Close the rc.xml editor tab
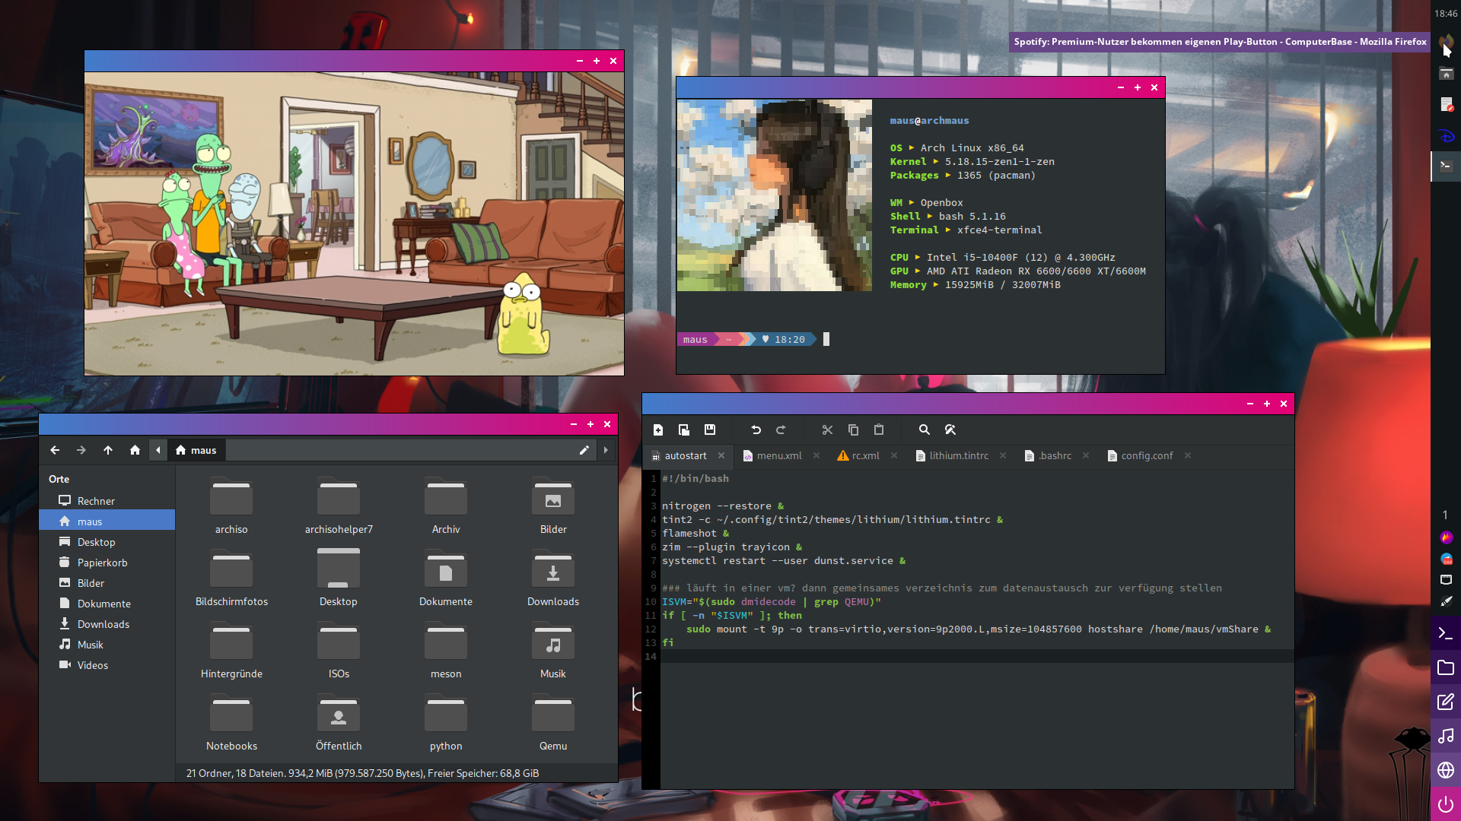The image size is (1461, 821). pyautogui.click(x=894, y=456)
